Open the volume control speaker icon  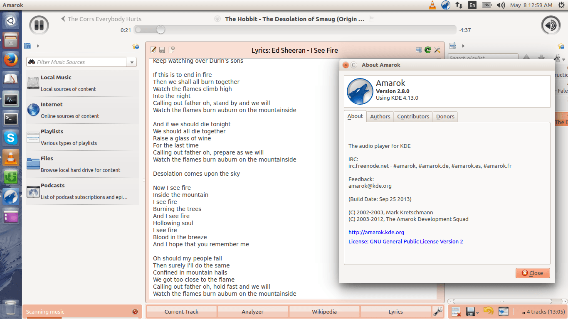[x=551, y=25]
